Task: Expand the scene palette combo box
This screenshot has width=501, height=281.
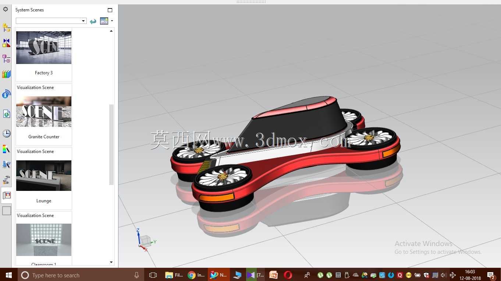Action: 51,21
